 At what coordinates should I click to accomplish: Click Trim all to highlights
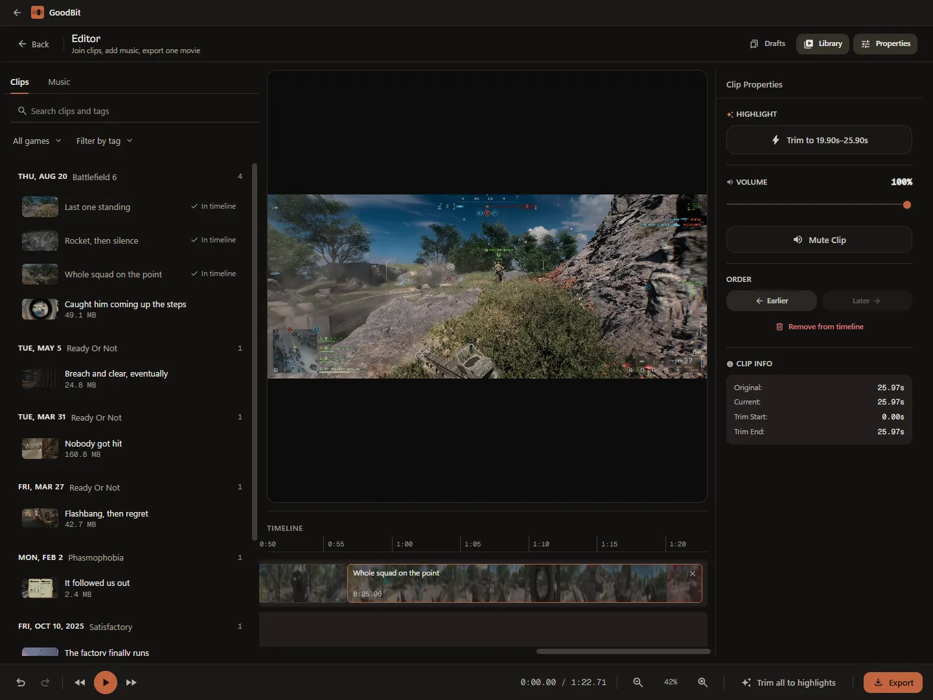[789, 682]
